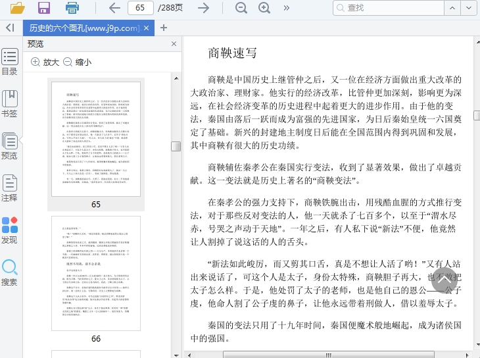Open the 发现 discover panel
This screenshot has height=358, width=480.
click(x=10, y=230)
